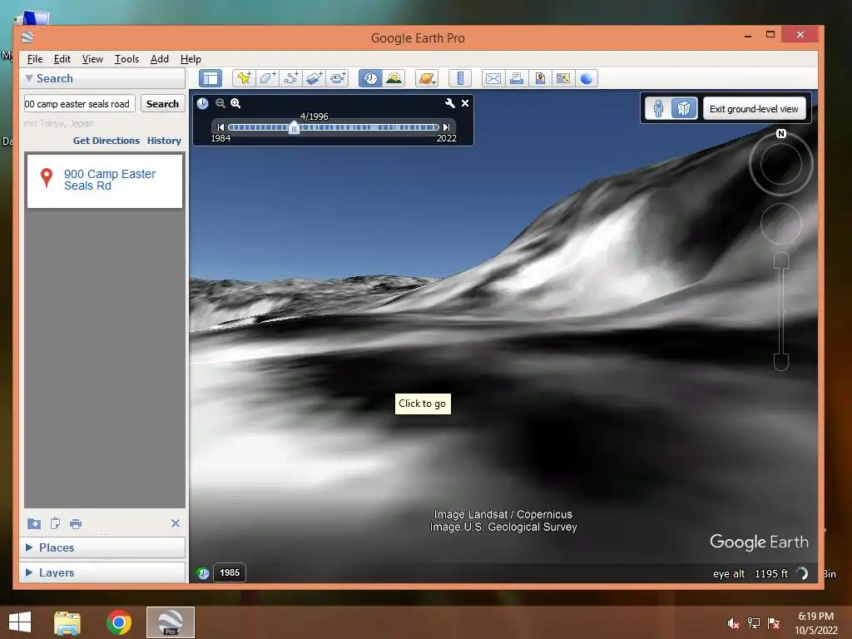Save search results to My Places folder
Viewport: 852px width, 639px height.
click(x=33, y=523)
